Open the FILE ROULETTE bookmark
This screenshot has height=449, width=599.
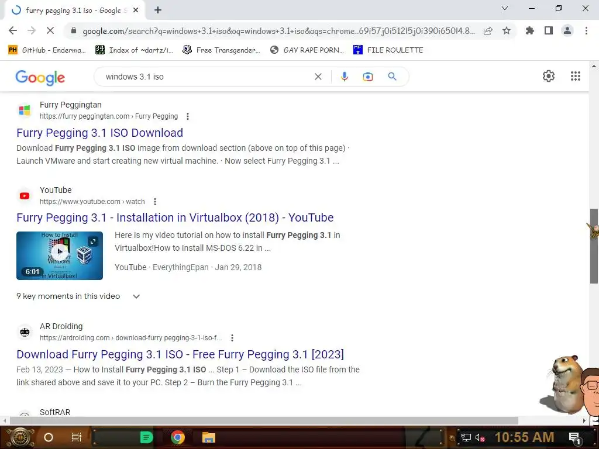[388, 50]
